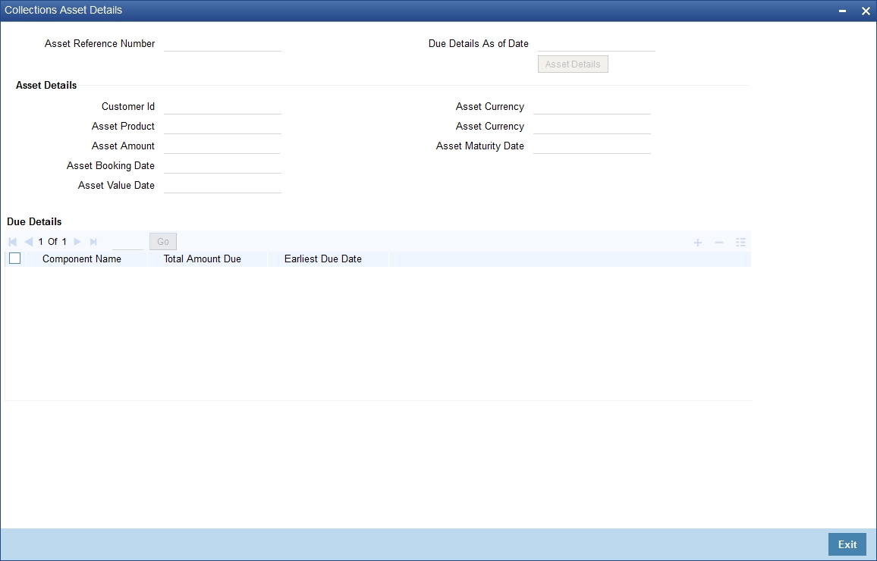Image resolution: width=877 pixels, height=561 pixels.
Task: Click the Component Name column header
Action: tap(82, 259)
